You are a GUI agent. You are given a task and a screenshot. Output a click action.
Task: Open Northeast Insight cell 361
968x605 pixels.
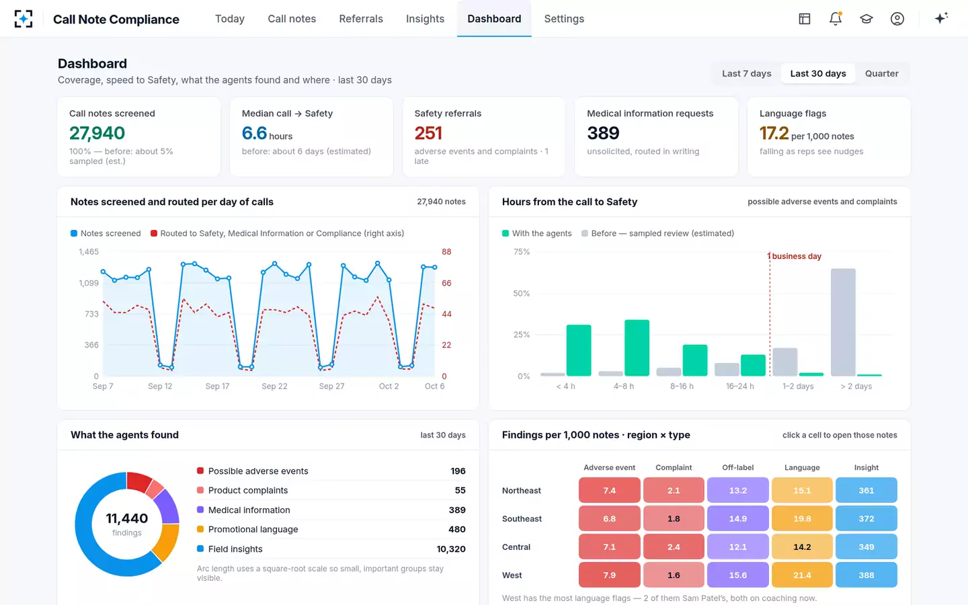pos(866,491)
